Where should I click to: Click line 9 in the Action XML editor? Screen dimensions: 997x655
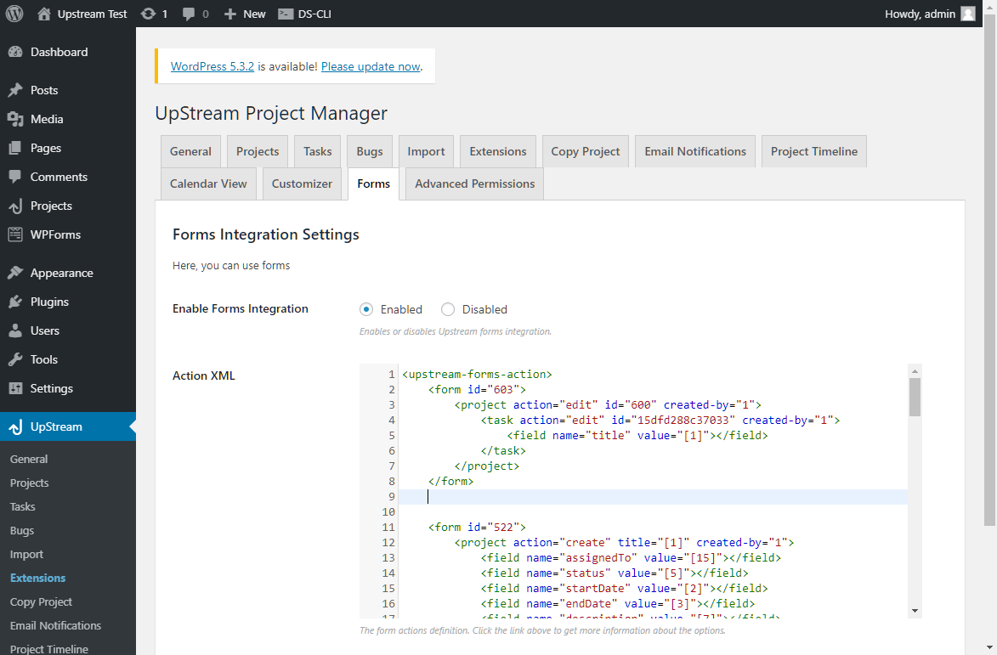coord(510,496)
